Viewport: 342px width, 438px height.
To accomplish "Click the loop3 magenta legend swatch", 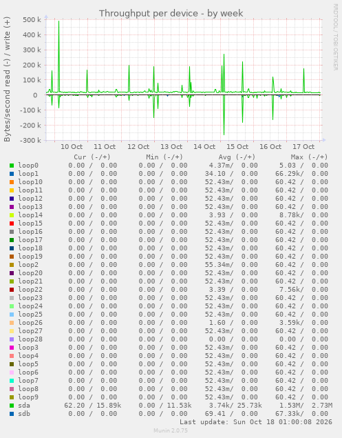I will pyautogui.click(x=12, y=348).
